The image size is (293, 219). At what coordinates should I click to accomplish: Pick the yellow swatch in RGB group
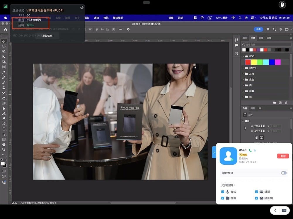pos(254,62)
